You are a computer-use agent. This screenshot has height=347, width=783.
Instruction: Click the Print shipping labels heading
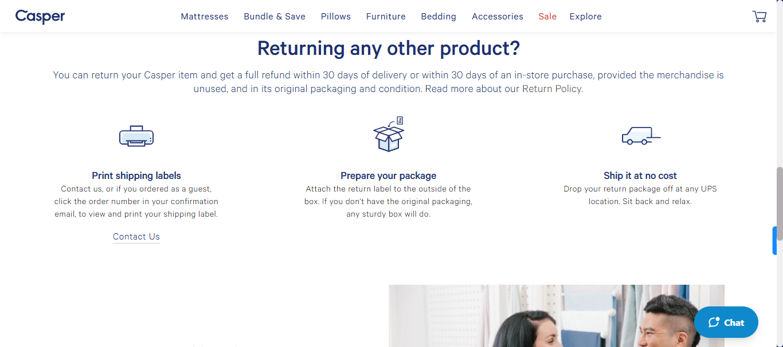click(x=136, y=176)
